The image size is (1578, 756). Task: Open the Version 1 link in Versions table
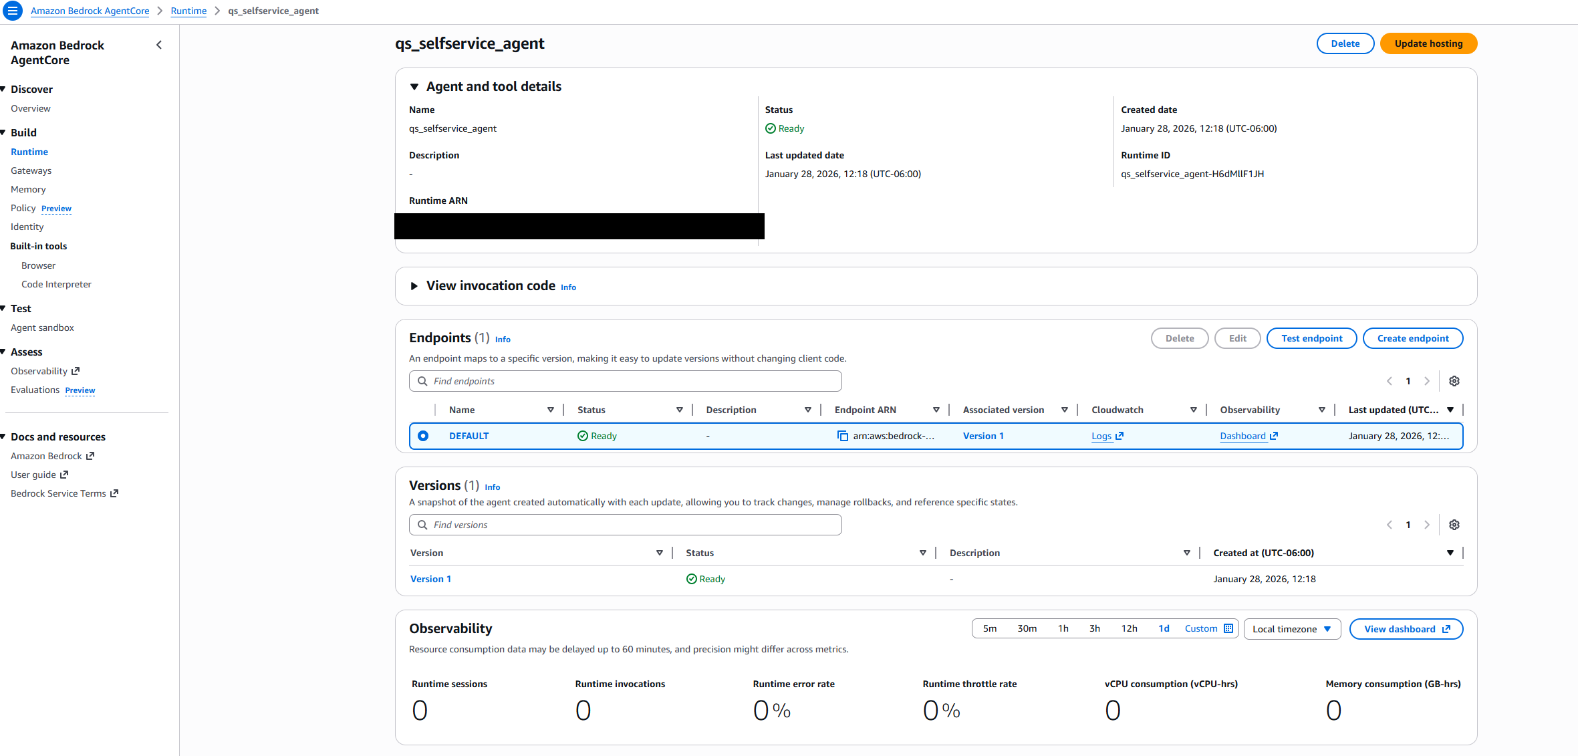[430, 579]
